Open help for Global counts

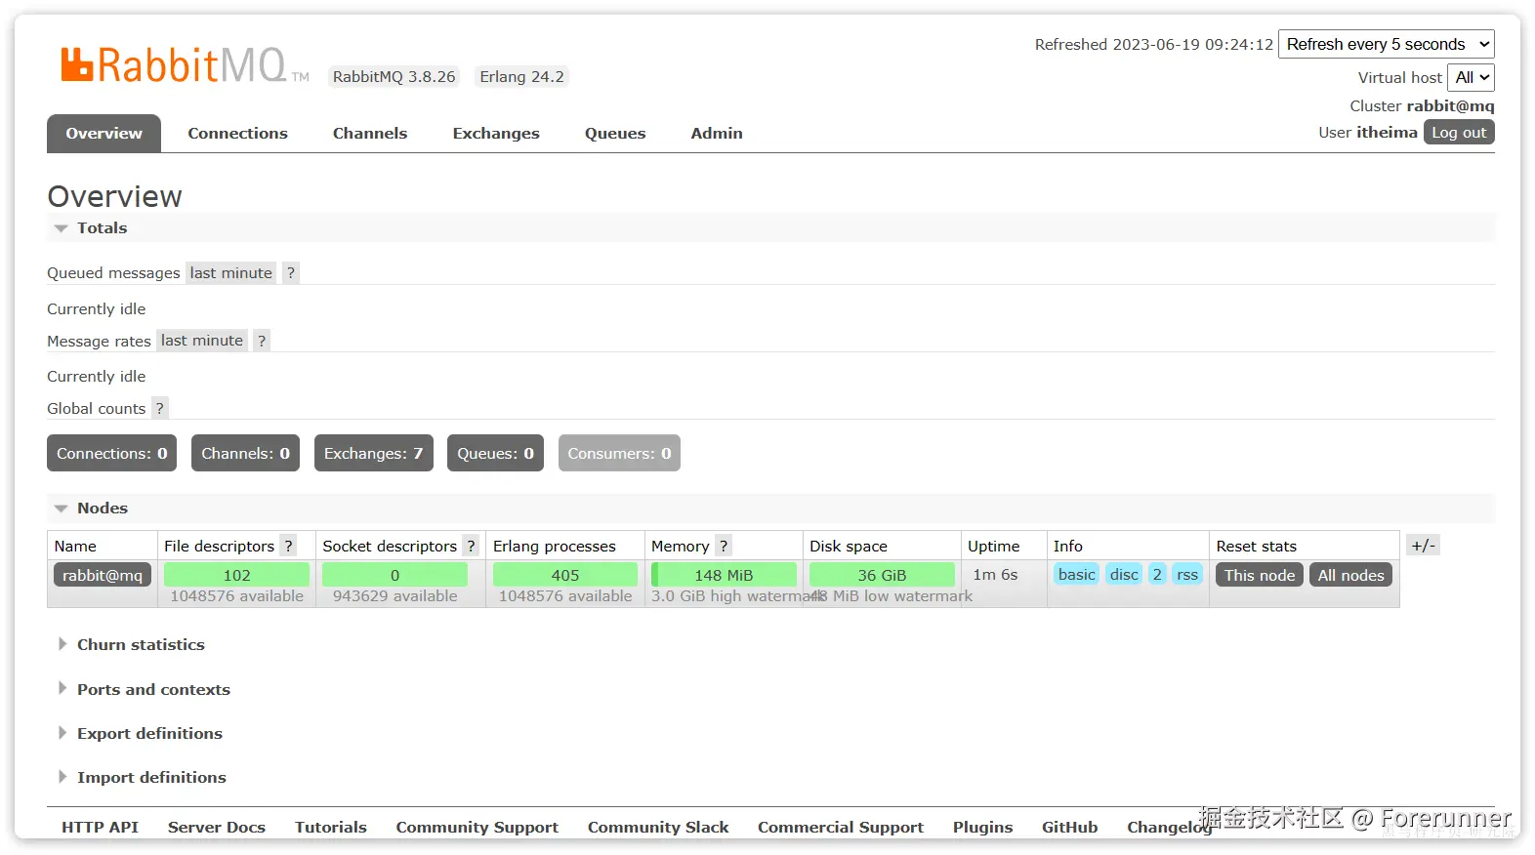(x=160, y=408)
